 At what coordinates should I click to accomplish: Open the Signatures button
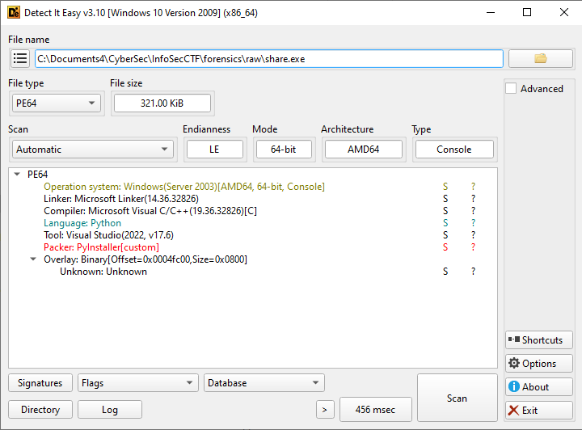pyautogui.click(x=40, y=383)
